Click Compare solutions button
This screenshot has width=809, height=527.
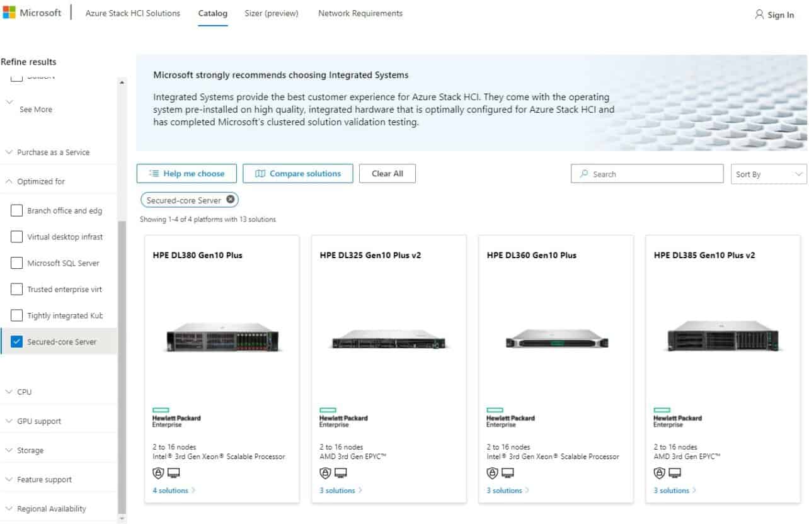click(x=298, y=174)
